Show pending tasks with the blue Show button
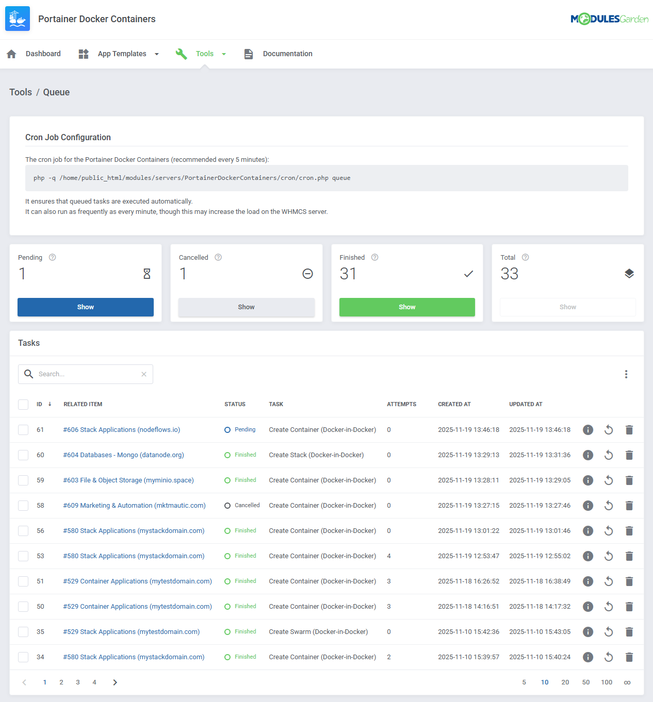 click(86, 307)
